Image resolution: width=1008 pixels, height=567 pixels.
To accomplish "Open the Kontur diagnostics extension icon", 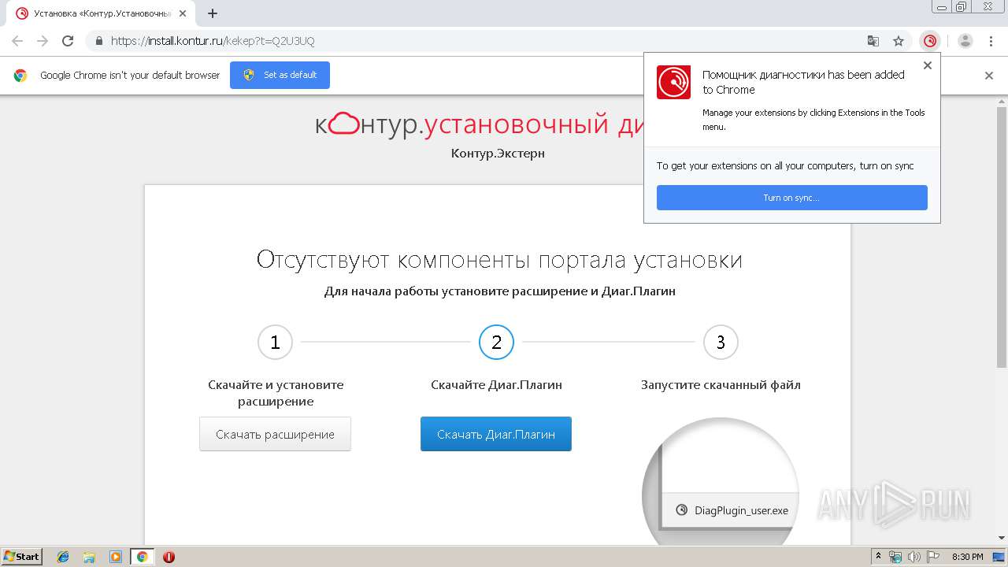I will pyautogui.click(x=930, y=41).
